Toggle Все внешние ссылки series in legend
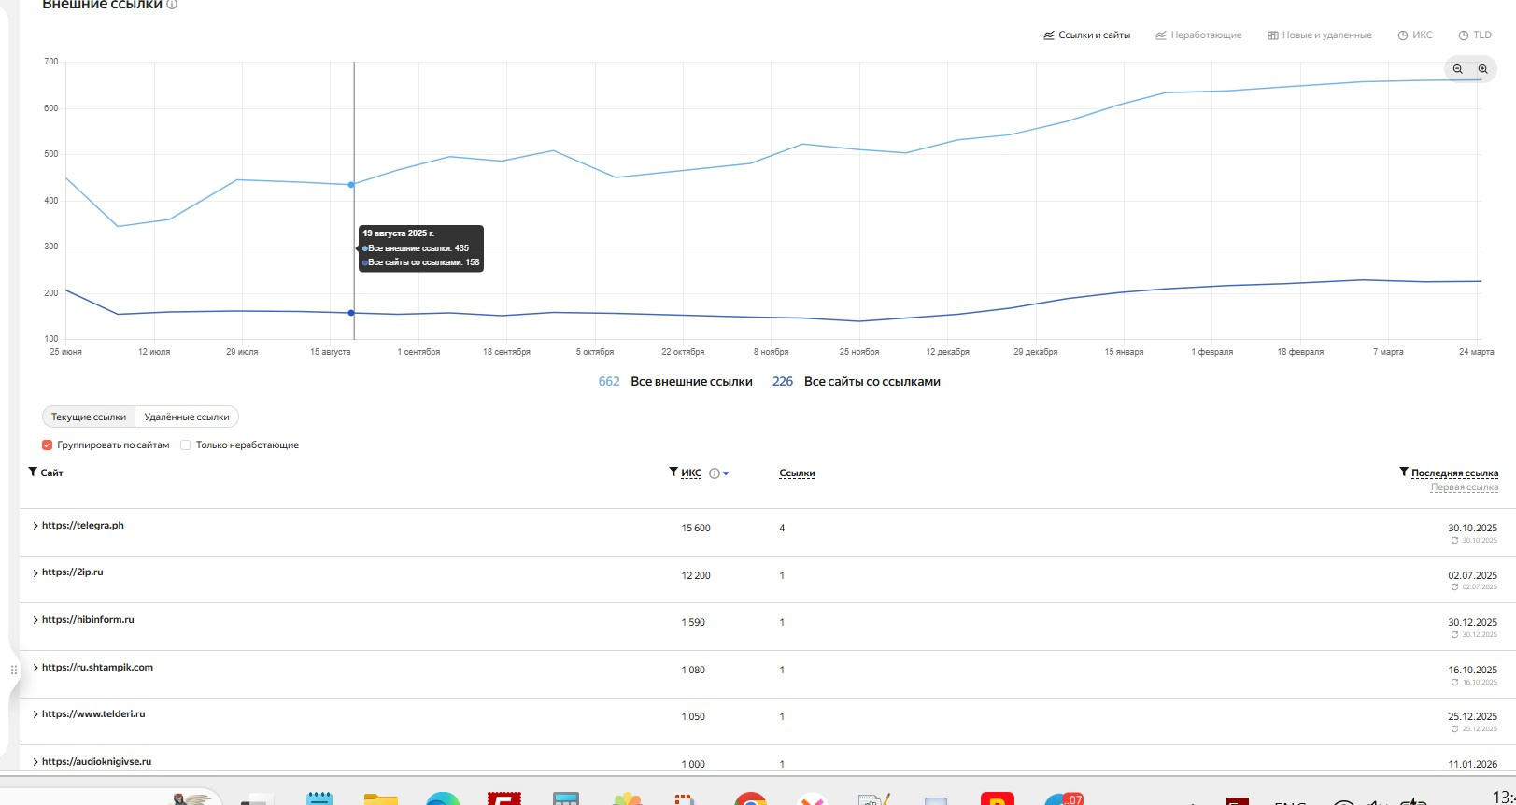 click(x=675, y=382)
